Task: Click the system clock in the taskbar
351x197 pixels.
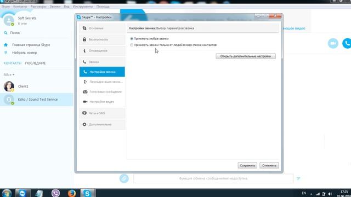Action: click(x=344, y=193)
